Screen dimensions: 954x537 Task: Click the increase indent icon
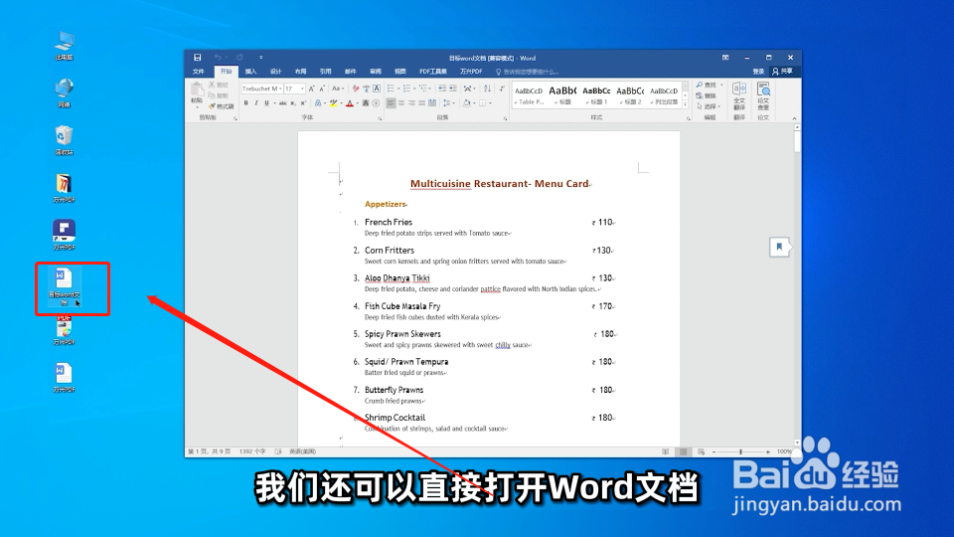click(x=453, y=89)
